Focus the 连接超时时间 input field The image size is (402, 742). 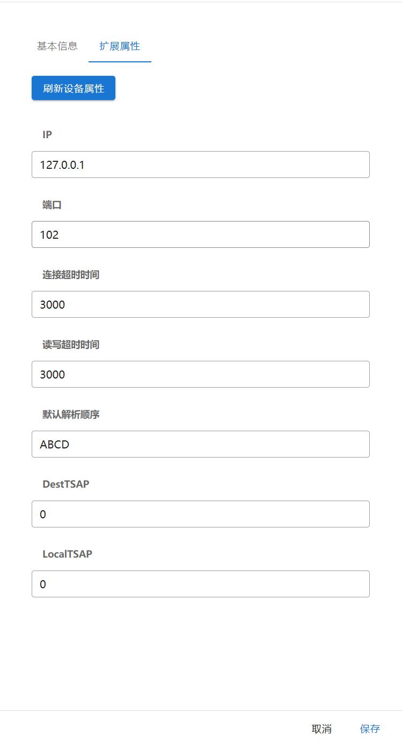(201, 304)
